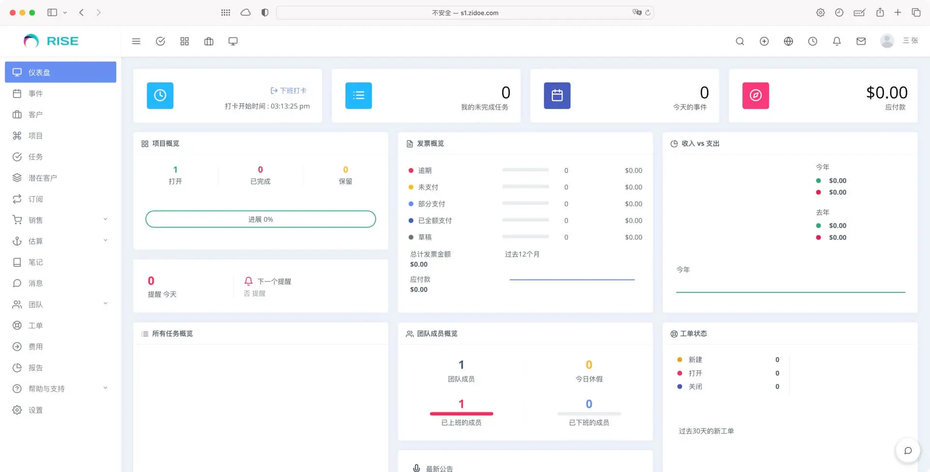
Task: Open the projects grid shortcut icon
Action: click(x=185, y=42)
